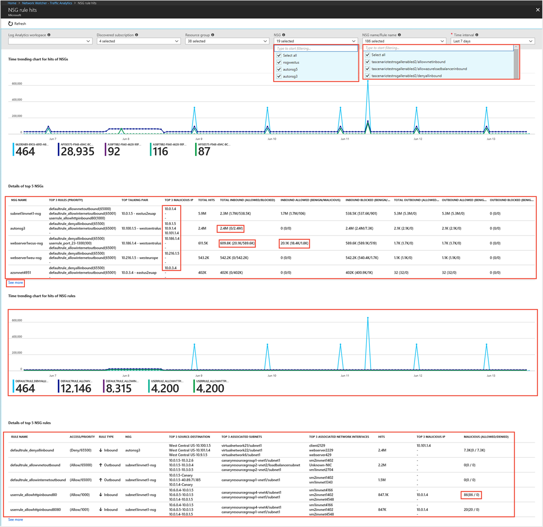This screenshot has width=543, height=527.
Task: Click NSG rule hits breadcrumb item
Action: (x=87, y=3)
